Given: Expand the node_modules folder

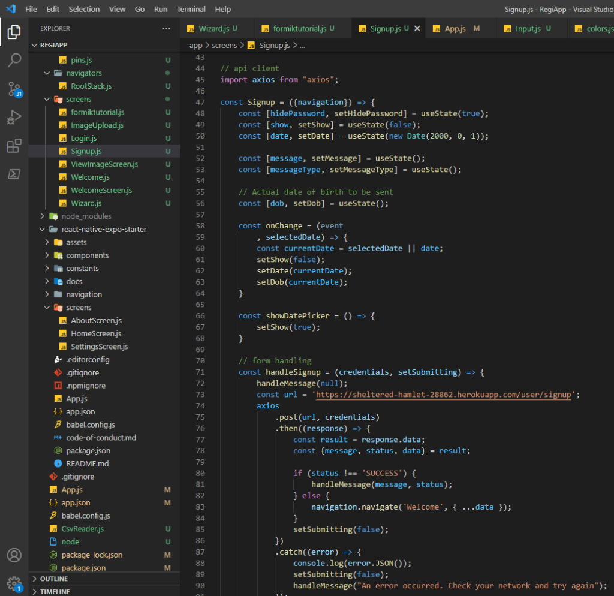Looking at the screenshot, I should point(86,216).
